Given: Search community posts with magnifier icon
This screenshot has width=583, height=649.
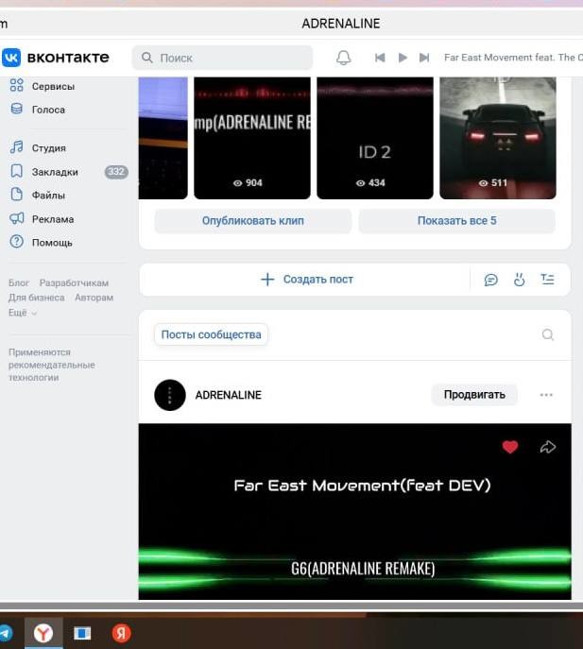Looking at the screenshot, I should click(x=548, y=334).
